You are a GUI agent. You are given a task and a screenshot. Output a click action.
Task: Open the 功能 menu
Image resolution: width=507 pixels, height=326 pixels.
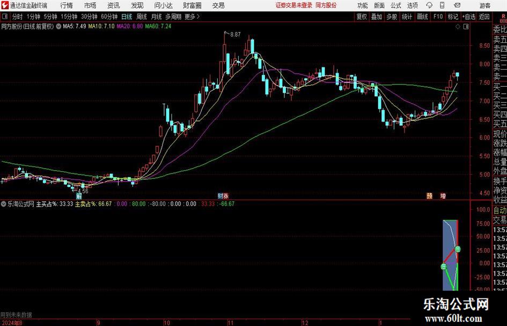click(363, 5)
